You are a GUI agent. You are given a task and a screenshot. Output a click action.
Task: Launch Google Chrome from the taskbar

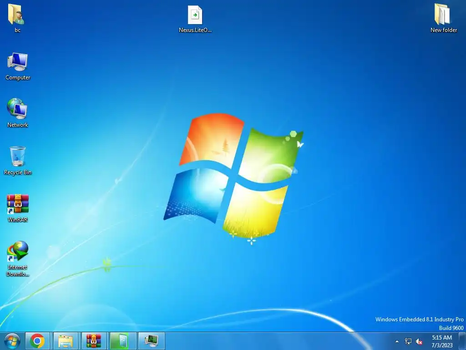click(x=37, y=341)
